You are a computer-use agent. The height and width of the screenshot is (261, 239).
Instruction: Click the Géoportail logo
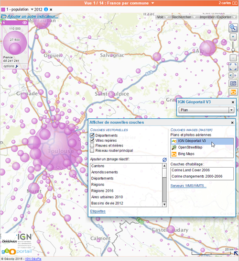16,251
